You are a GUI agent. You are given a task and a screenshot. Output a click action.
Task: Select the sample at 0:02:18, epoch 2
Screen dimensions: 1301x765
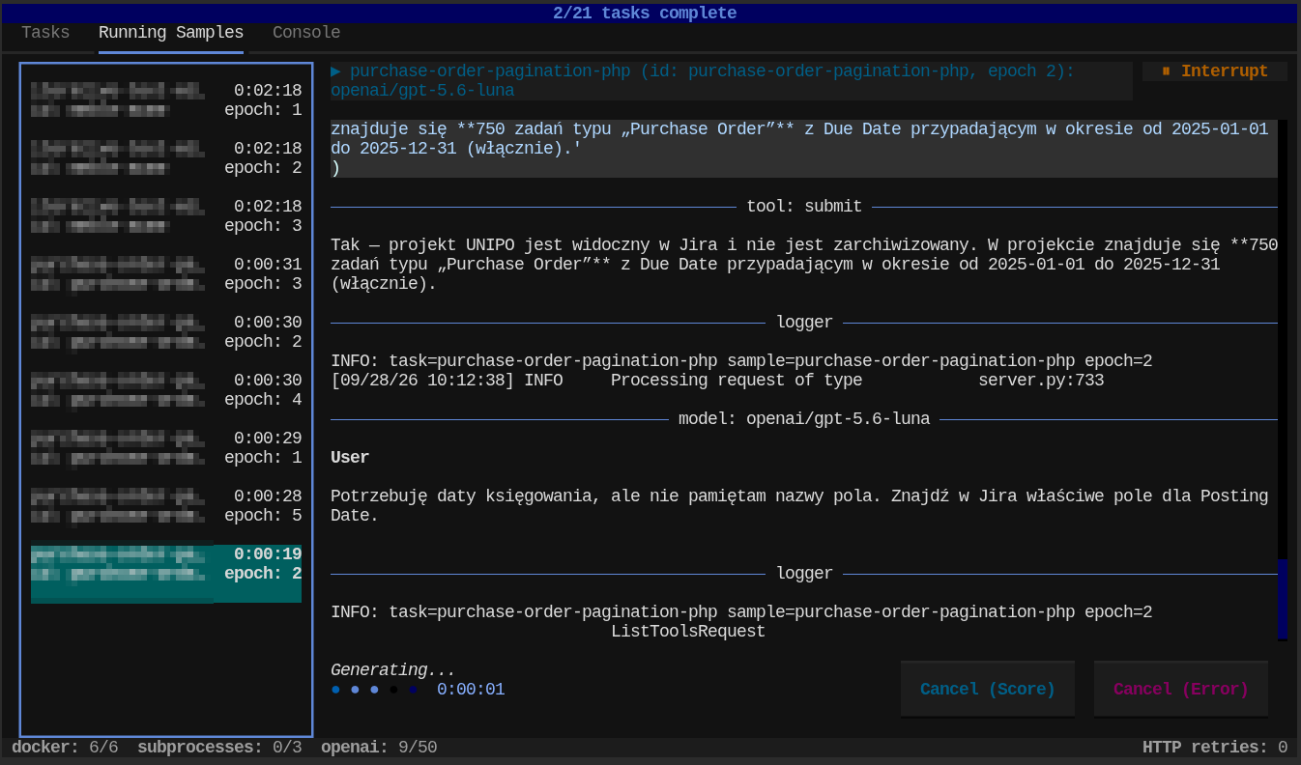[x=166, y=158]
